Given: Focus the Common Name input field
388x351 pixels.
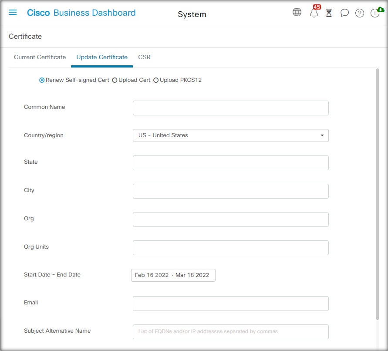Looking at the screenshot, I should click(230, 108).
